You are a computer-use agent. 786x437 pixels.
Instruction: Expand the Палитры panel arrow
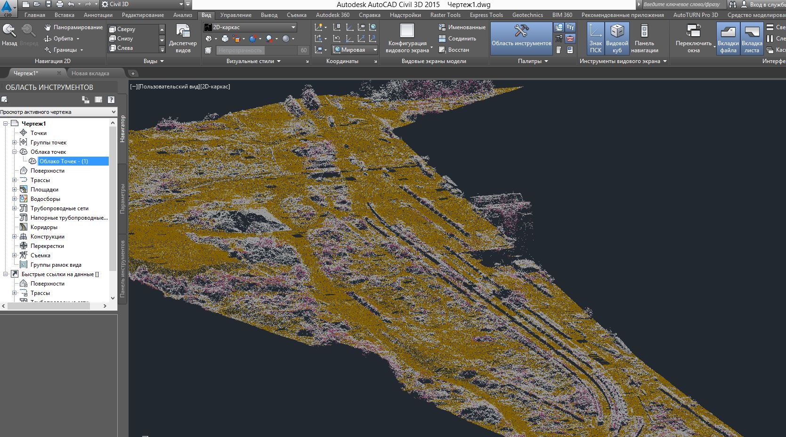pyautogui.click(x=546, y=61)
